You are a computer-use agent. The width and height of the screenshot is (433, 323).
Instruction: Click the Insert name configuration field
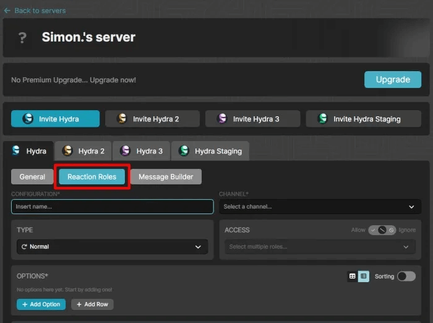113,207
